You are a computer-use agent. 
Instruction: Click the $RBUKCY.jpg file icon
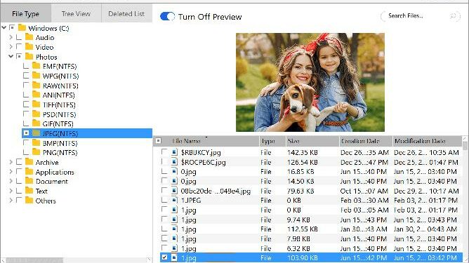[174, 152]
